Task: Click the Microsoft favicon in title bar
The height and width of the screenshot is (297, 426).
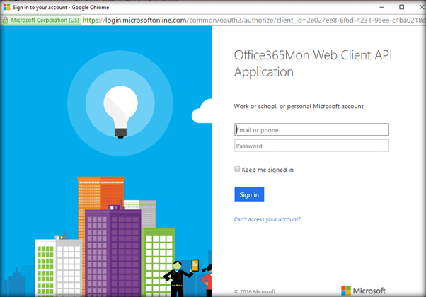Action: 6,7
